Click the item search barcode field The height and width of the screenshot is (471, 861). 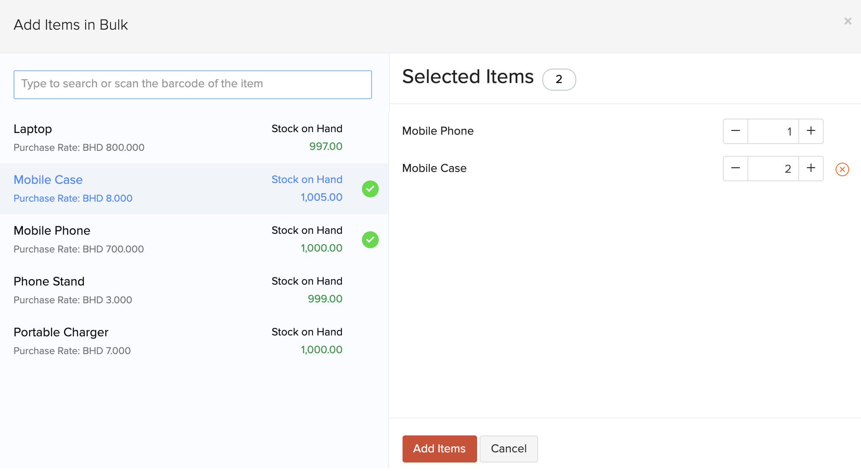pos(193,84)
